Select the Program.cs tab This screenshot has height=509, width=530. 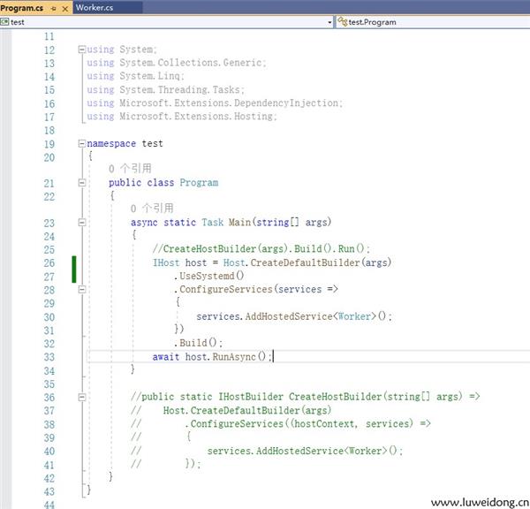(x=24, y=7)
